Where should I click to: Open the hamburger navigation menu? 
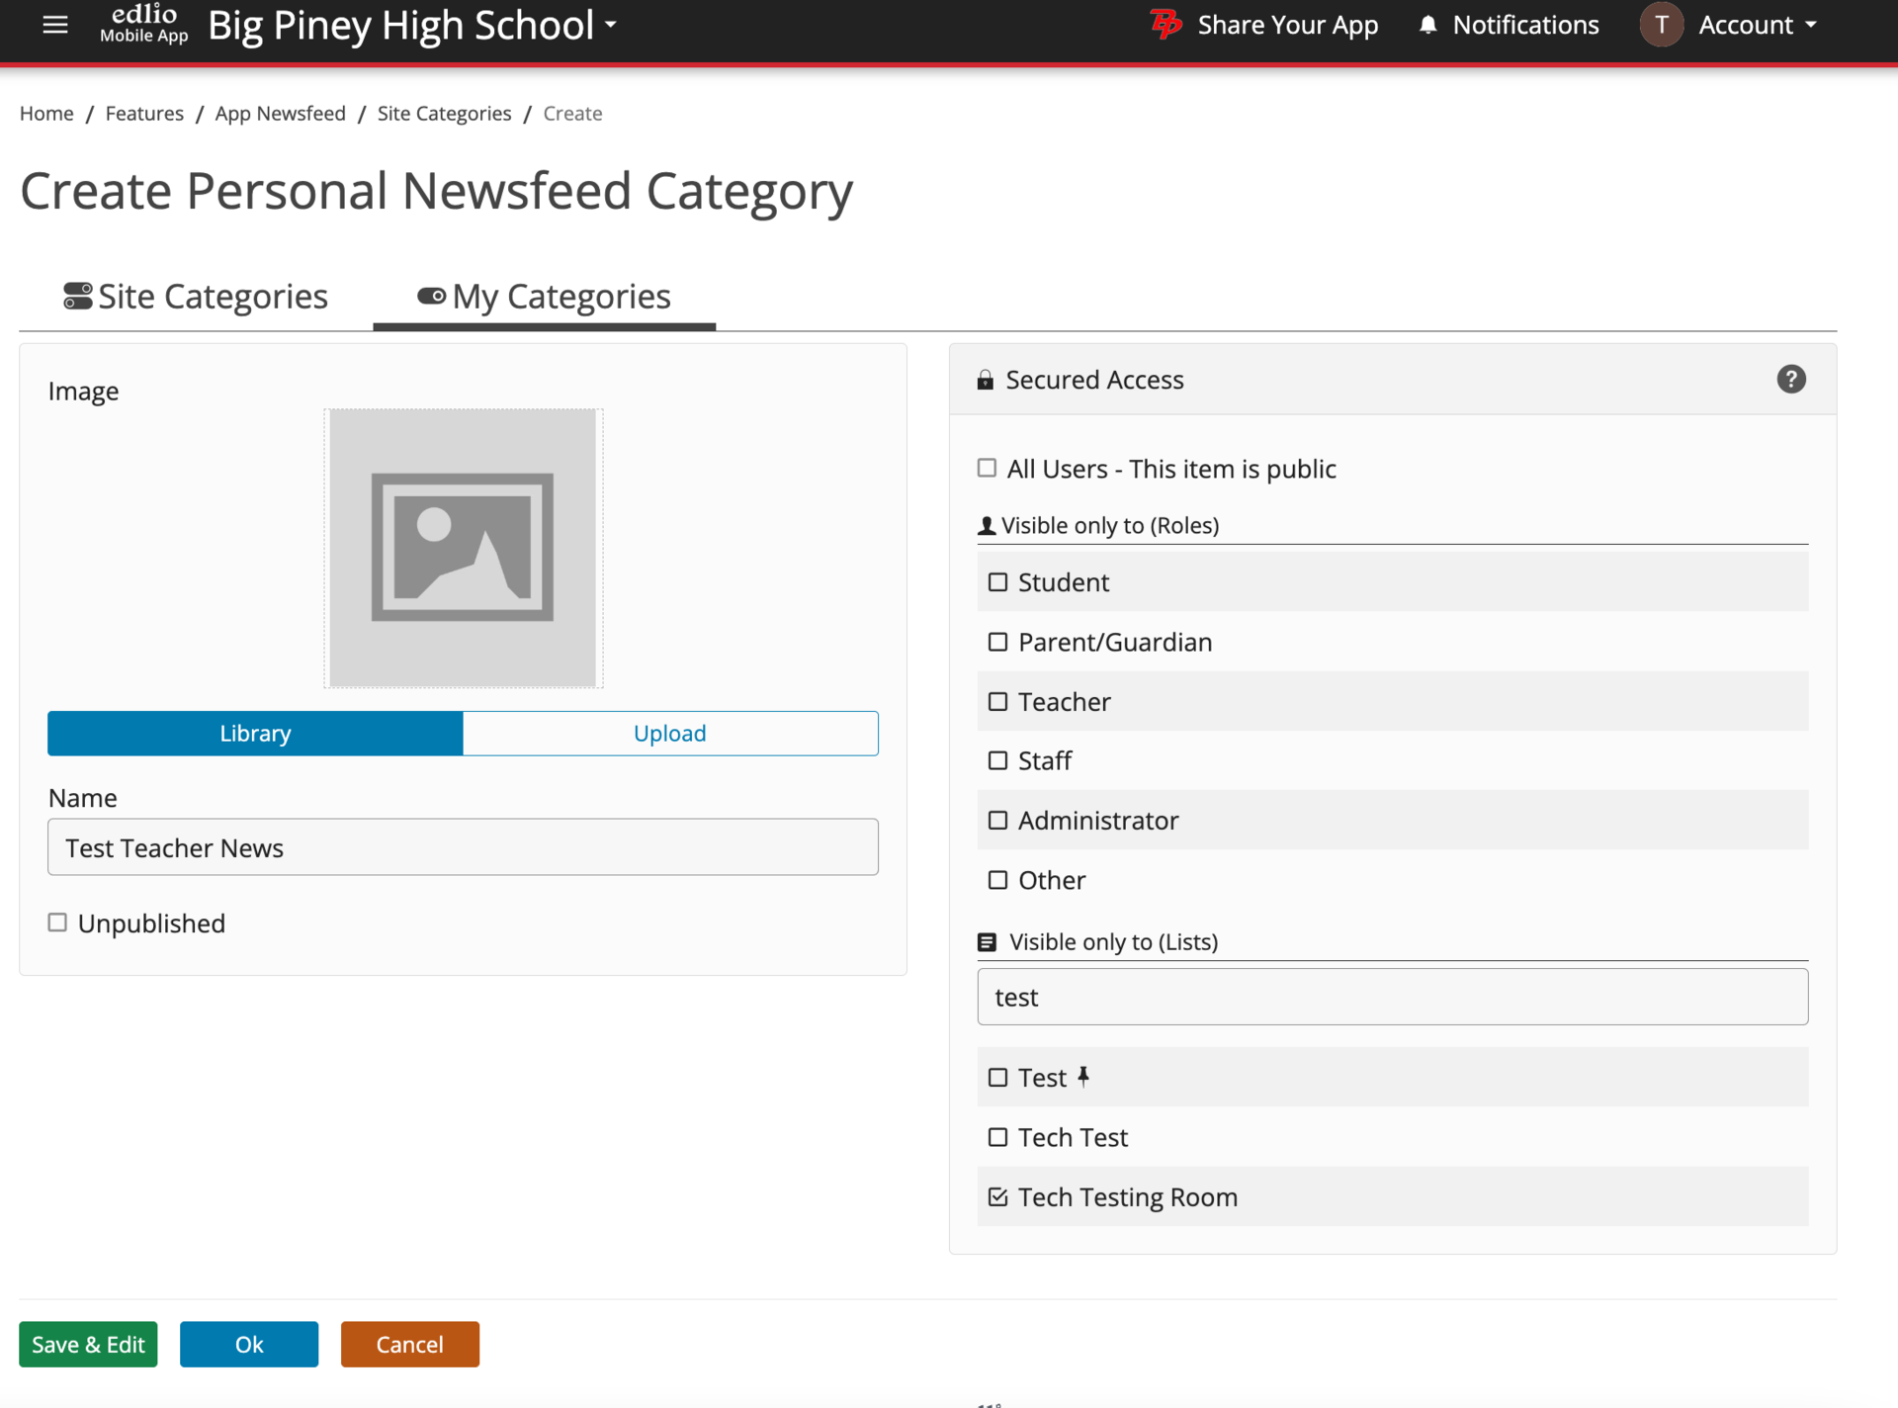(54, 25)
